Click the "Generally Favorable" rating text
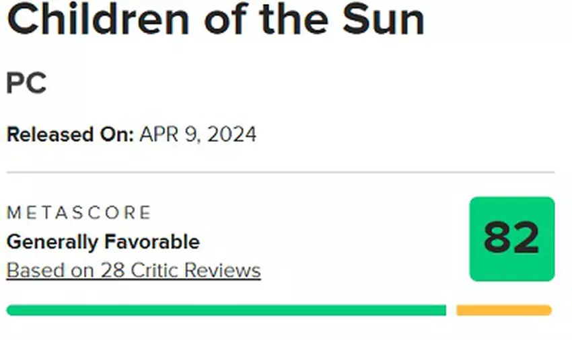 (x=103, y=241)
